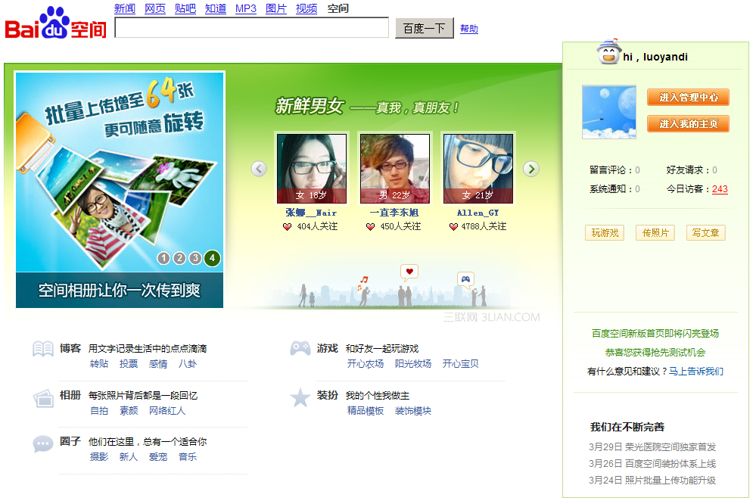Click the Baidu 空间 logo

55,23
